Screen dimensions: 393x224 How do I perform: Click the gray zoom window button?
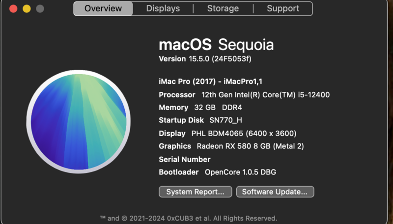40,9
